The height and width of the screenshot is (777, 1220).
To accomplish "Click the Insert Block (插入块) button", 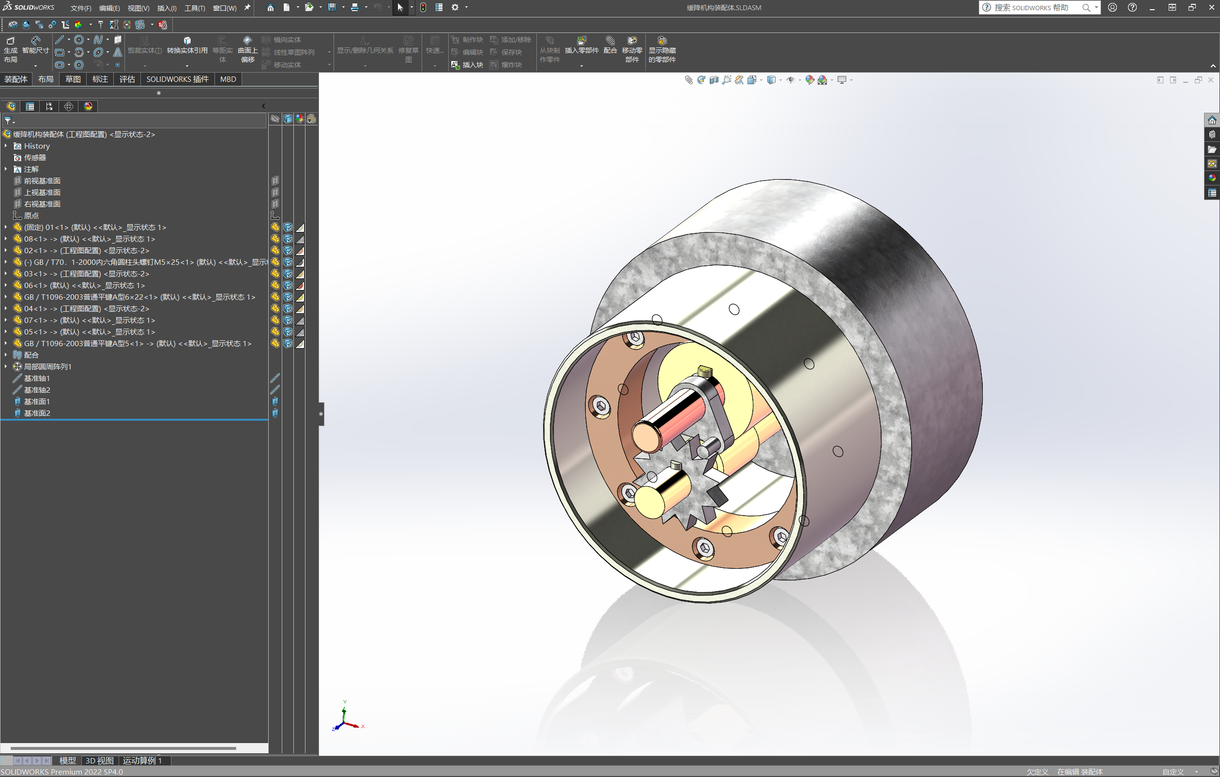I will (x=467, y=65).
